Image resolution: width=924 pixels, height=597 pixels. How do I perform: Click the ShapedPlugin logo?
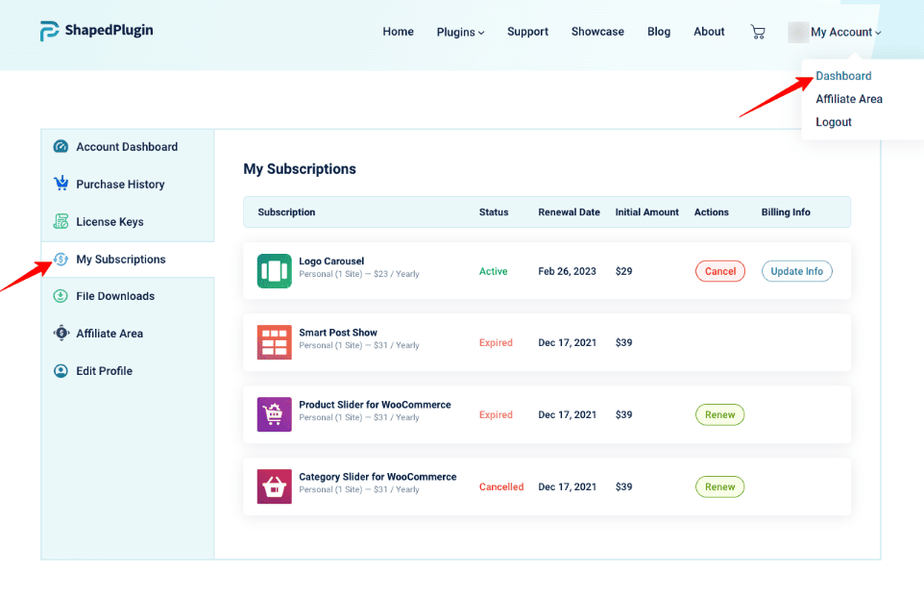[97, 31]
